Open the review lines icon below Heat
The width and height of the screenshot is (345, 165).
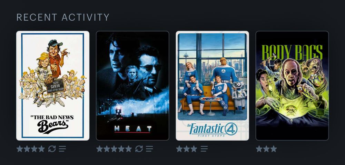pos(149,149)
